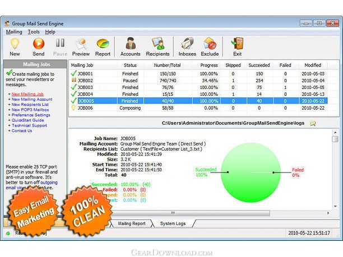Sort by the Mailing Job column header

(x=93, y=65)
